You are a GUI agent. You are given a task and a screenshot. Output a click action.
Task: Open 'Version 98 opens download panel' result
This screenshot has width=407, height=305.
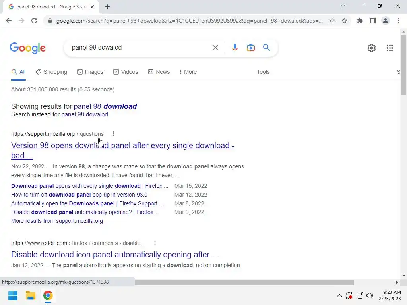pyautogui.click(x=122, y=151)
